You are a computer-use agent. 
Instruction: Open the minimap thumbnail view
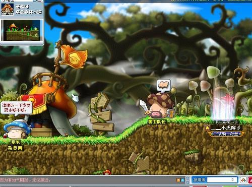(22, 30)
